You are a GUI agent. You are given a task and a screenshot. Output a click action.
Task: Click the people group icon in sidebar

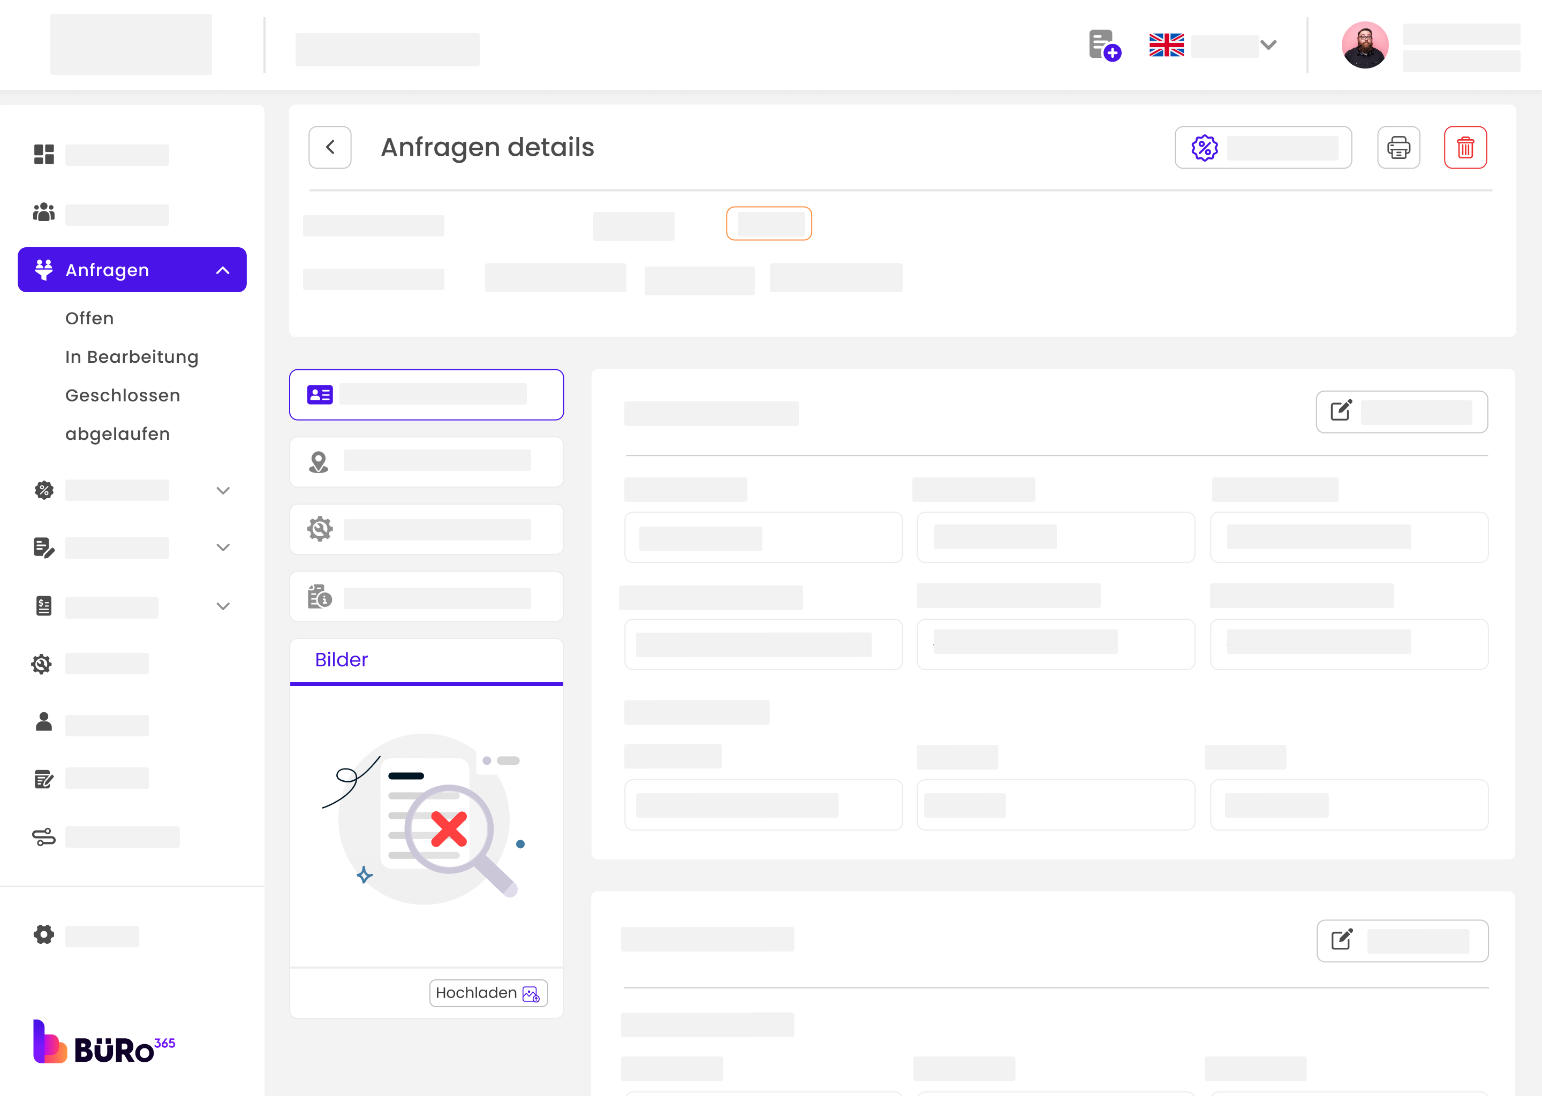click(44, 212)
